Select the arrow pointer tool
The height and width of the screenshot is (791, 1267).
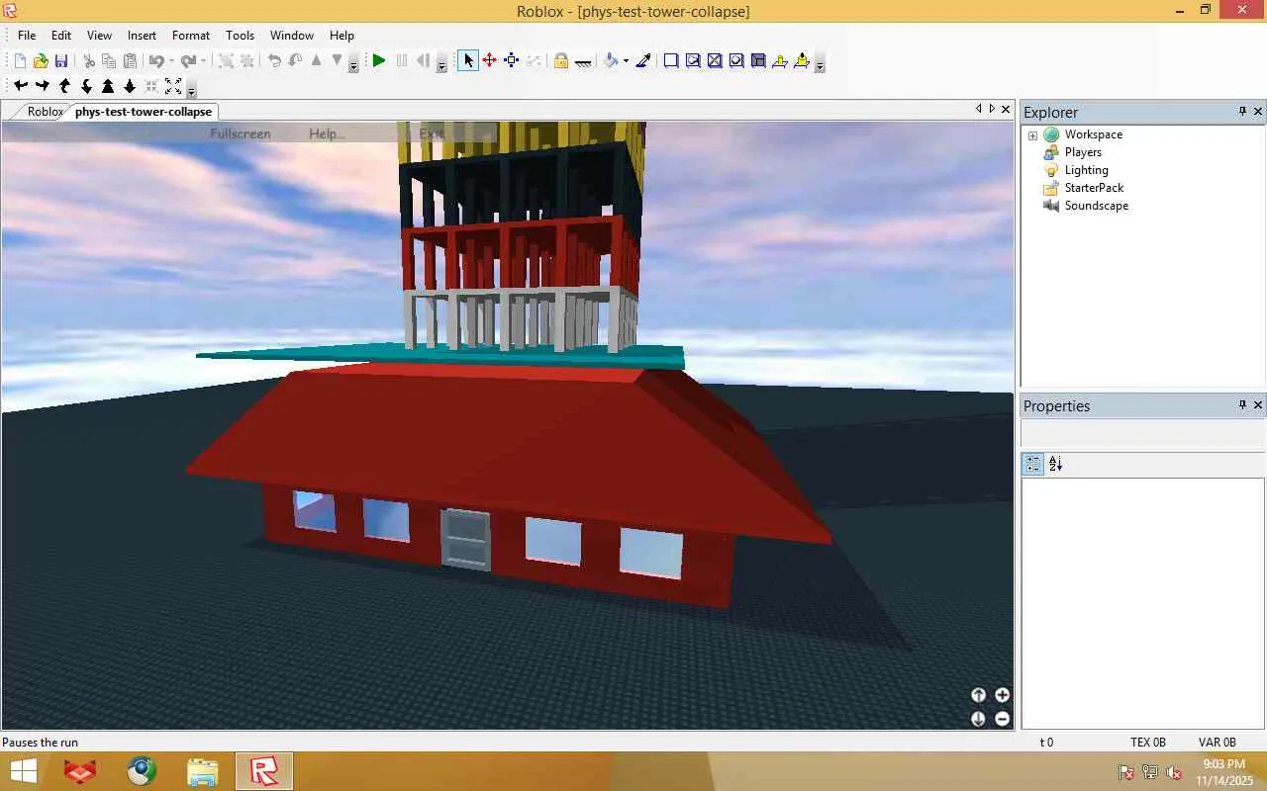[x=468, y=61]
